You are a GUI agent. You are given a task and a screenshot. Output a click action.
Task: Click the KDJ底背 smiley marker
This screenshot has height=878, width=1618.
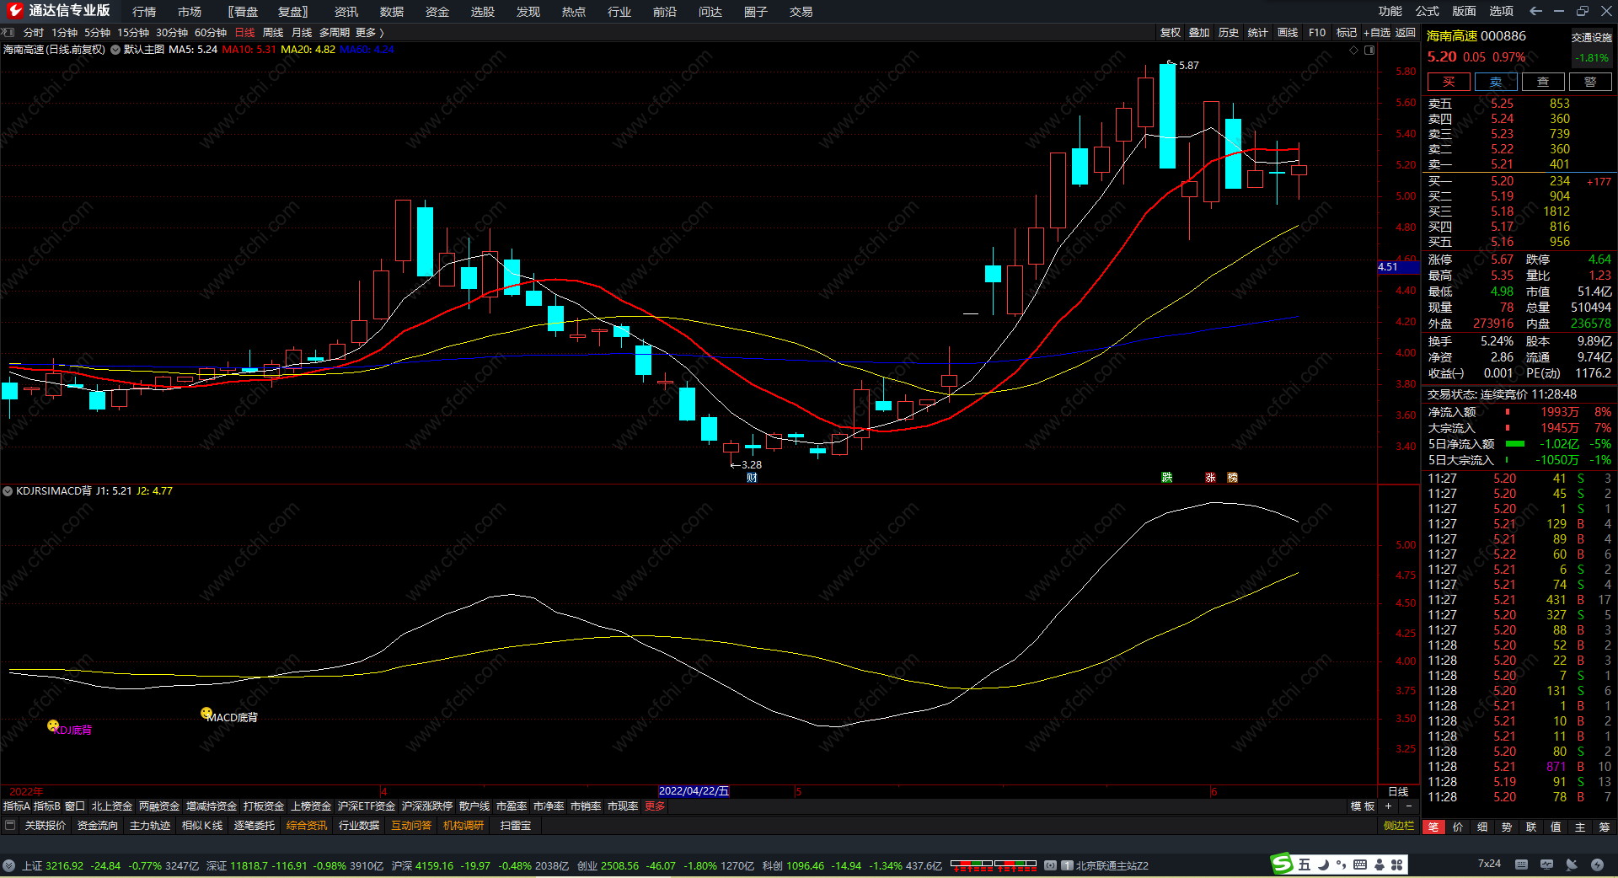53,725
